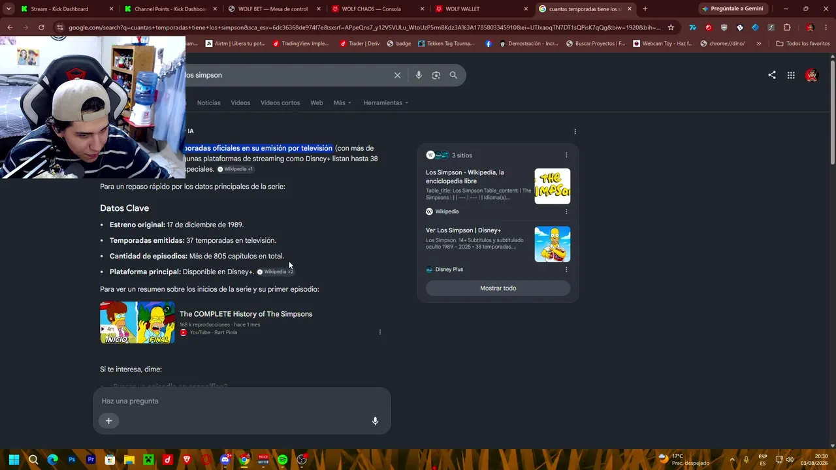This screenshot has width=836, height=470.
Task: Launch Spotify from the taskbar
Action: coord(282,460)
